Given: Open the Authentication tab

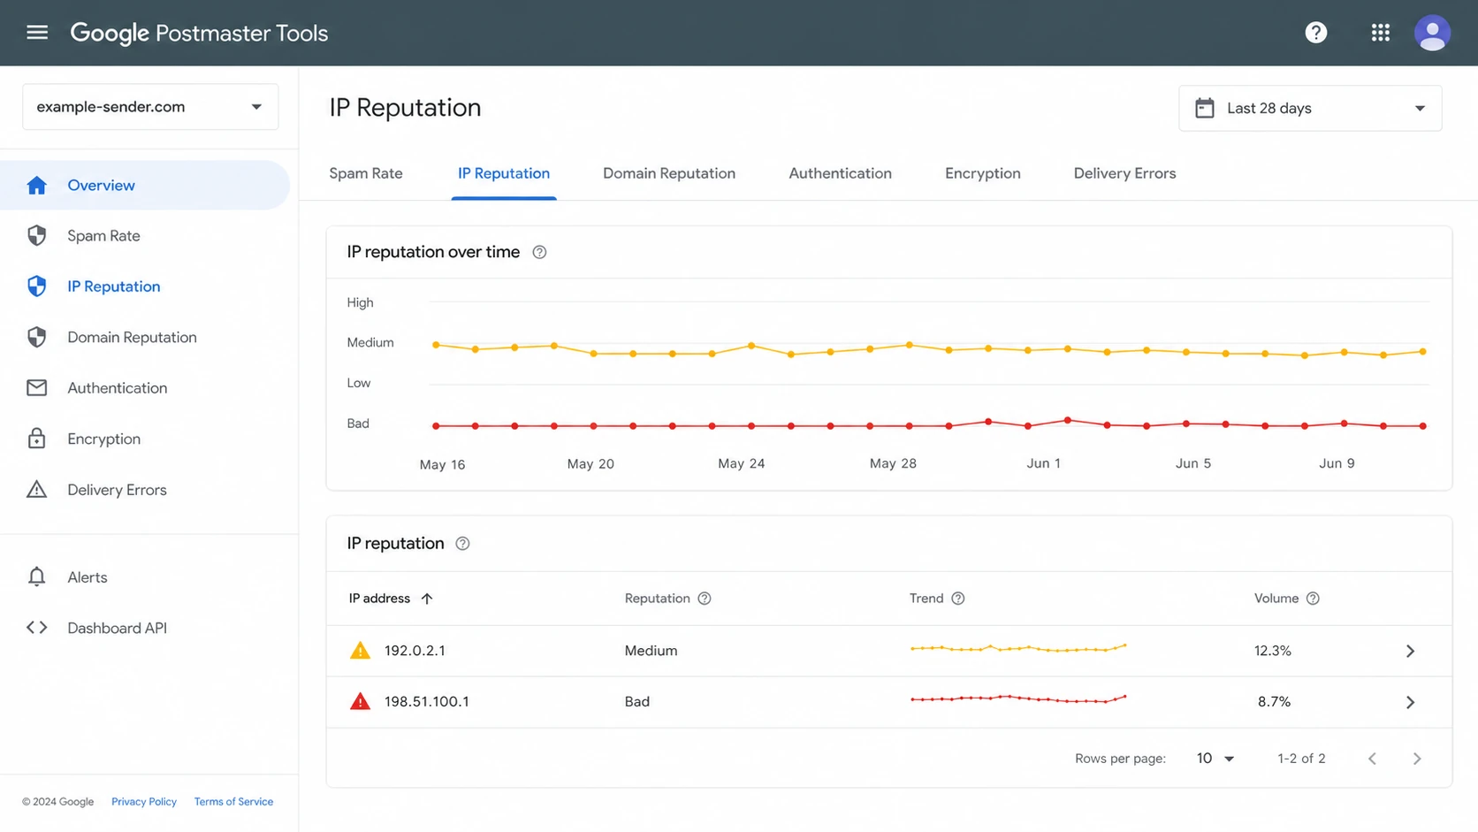Looking at the screenshot, I should click(841, 173).
